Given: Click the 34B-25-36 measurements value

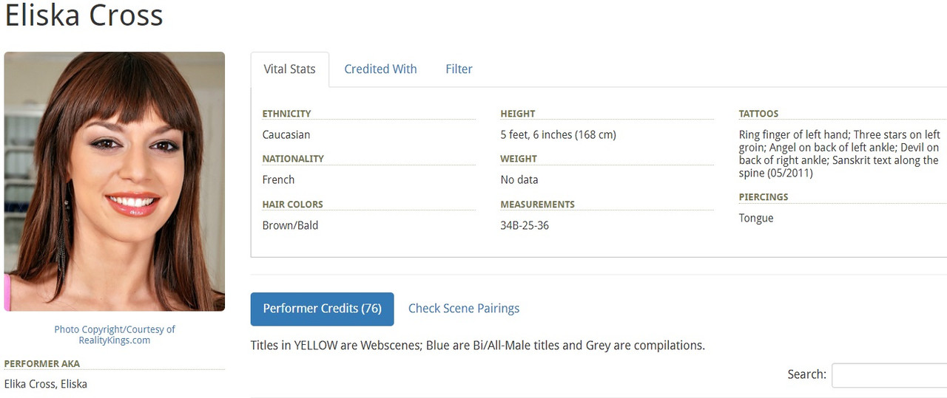Looking at the screenshot, I should pyautogui.click(x=525, y=225).
